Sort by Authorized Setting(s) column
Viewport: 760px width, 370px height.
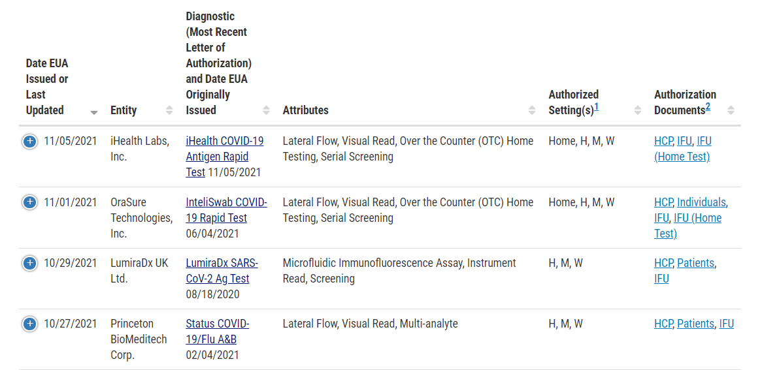pyautogui.click(x=637, y=110)
